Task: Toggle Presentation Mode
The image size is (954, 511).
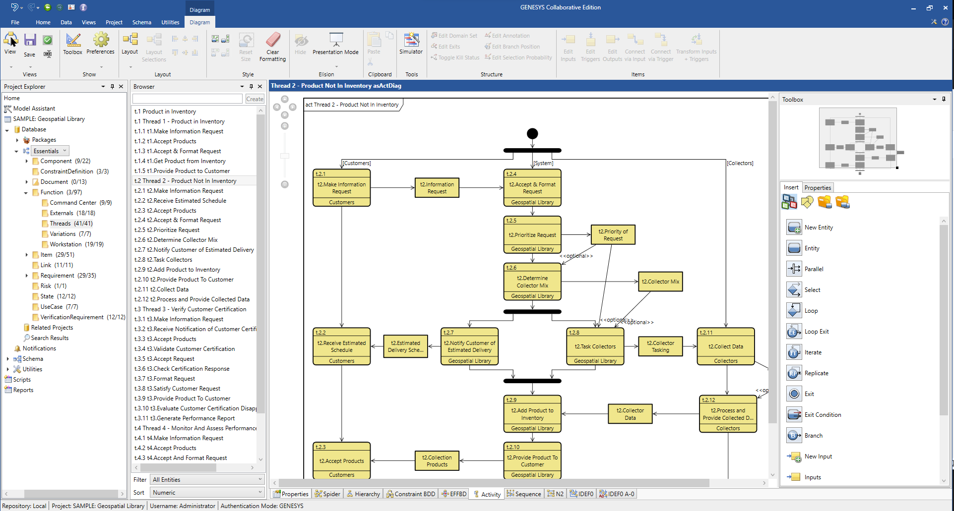Action: pos(335,46)
